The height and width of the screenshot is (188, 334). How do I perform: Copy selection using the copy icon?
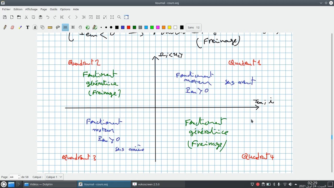33,17
